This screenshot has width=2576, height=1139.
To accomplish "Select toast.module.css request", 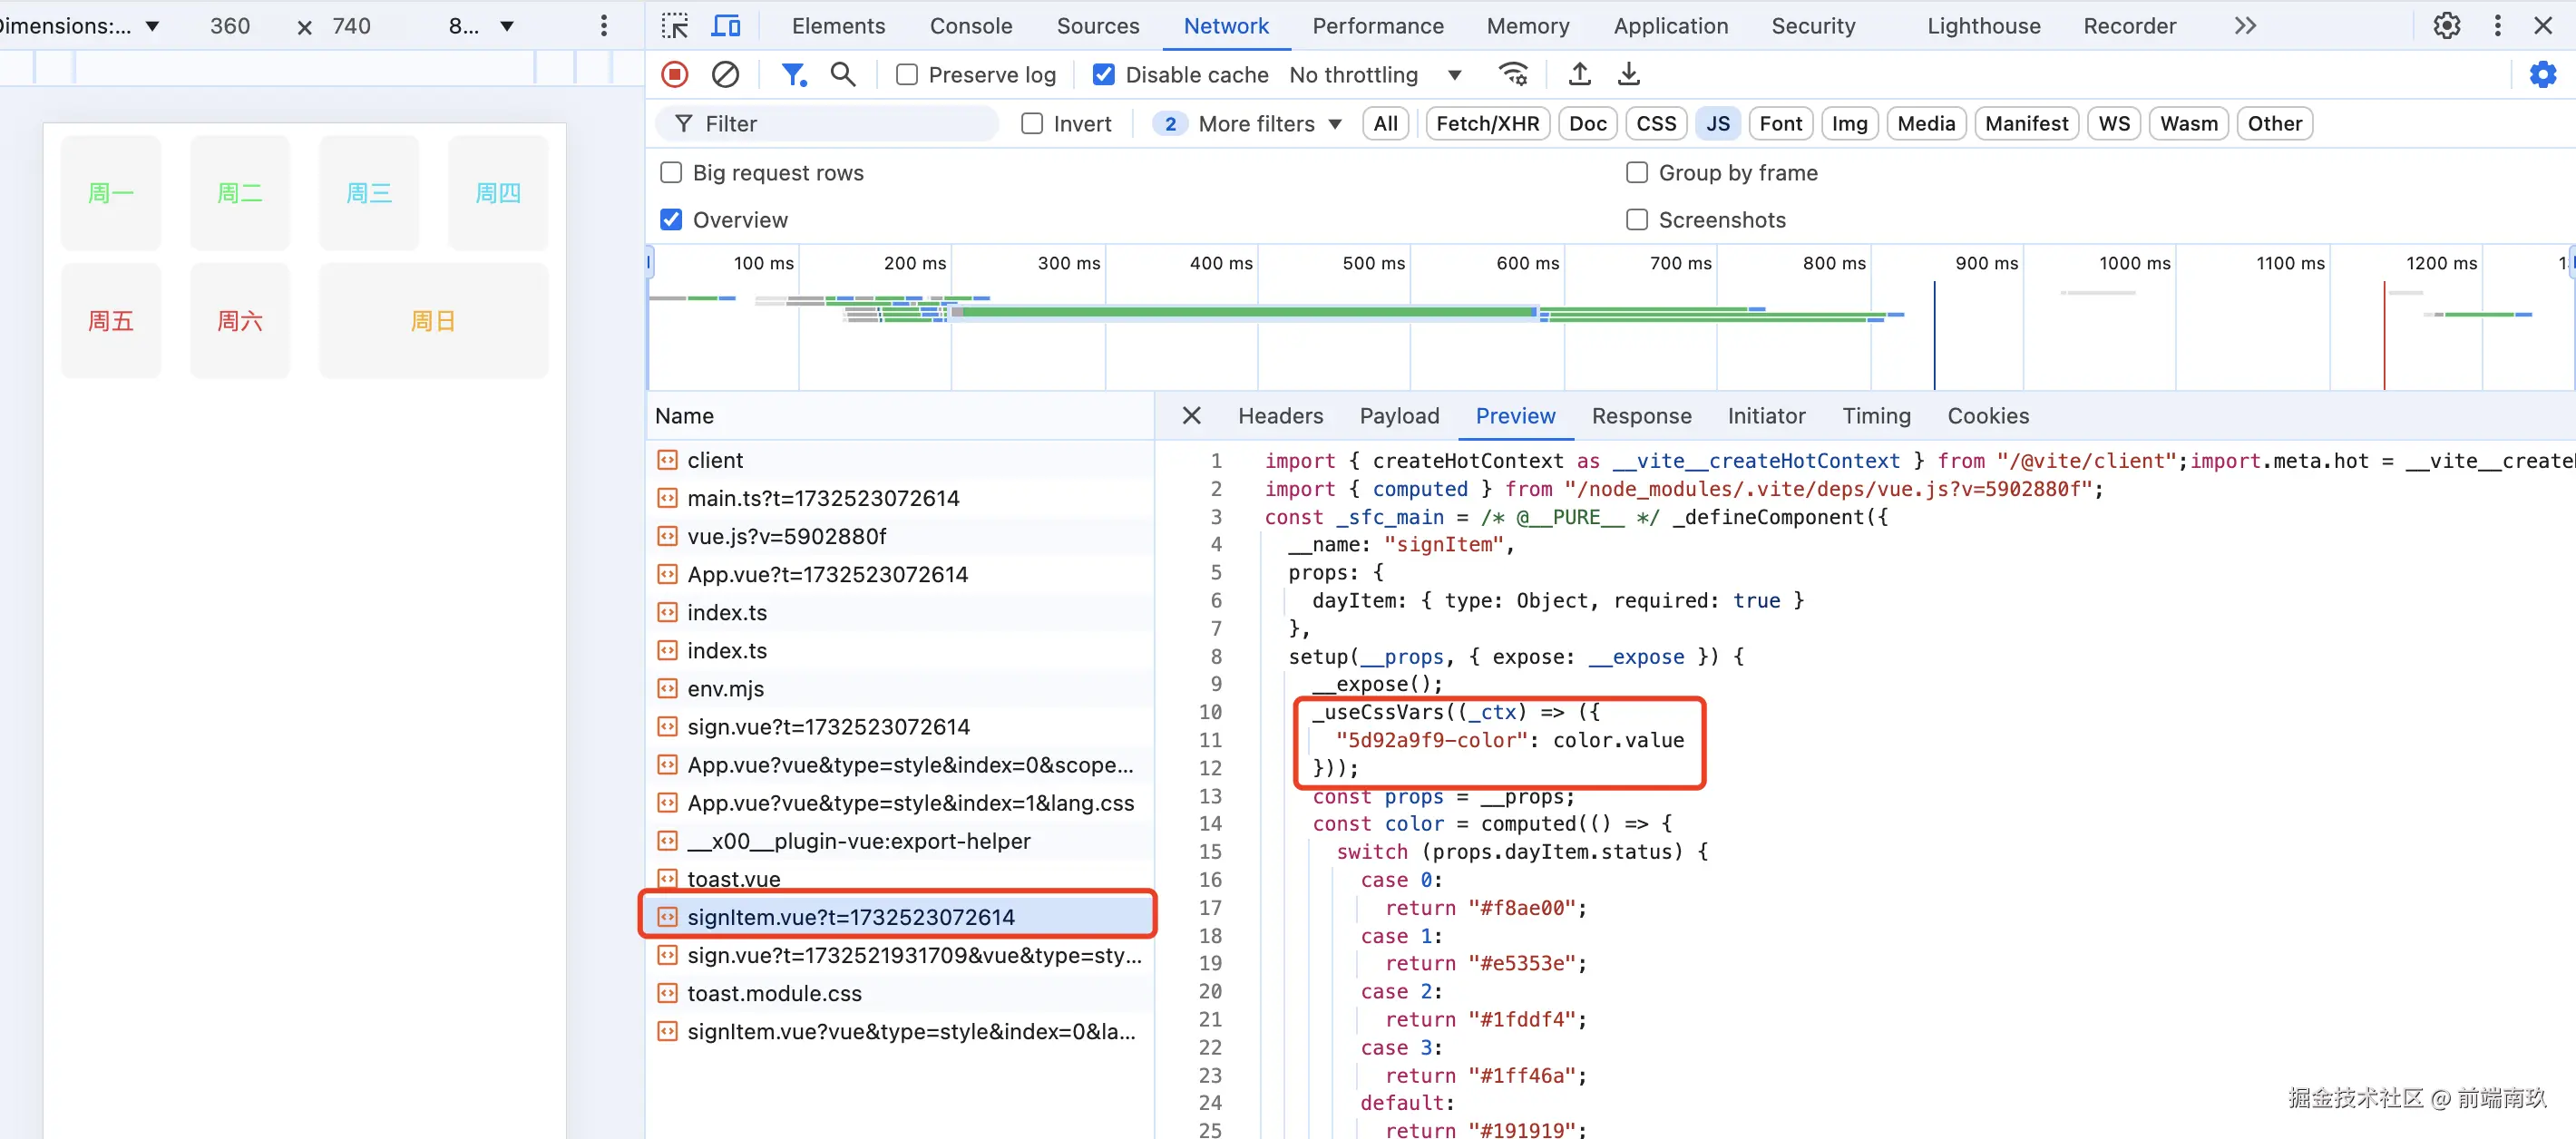I will 774,993.
